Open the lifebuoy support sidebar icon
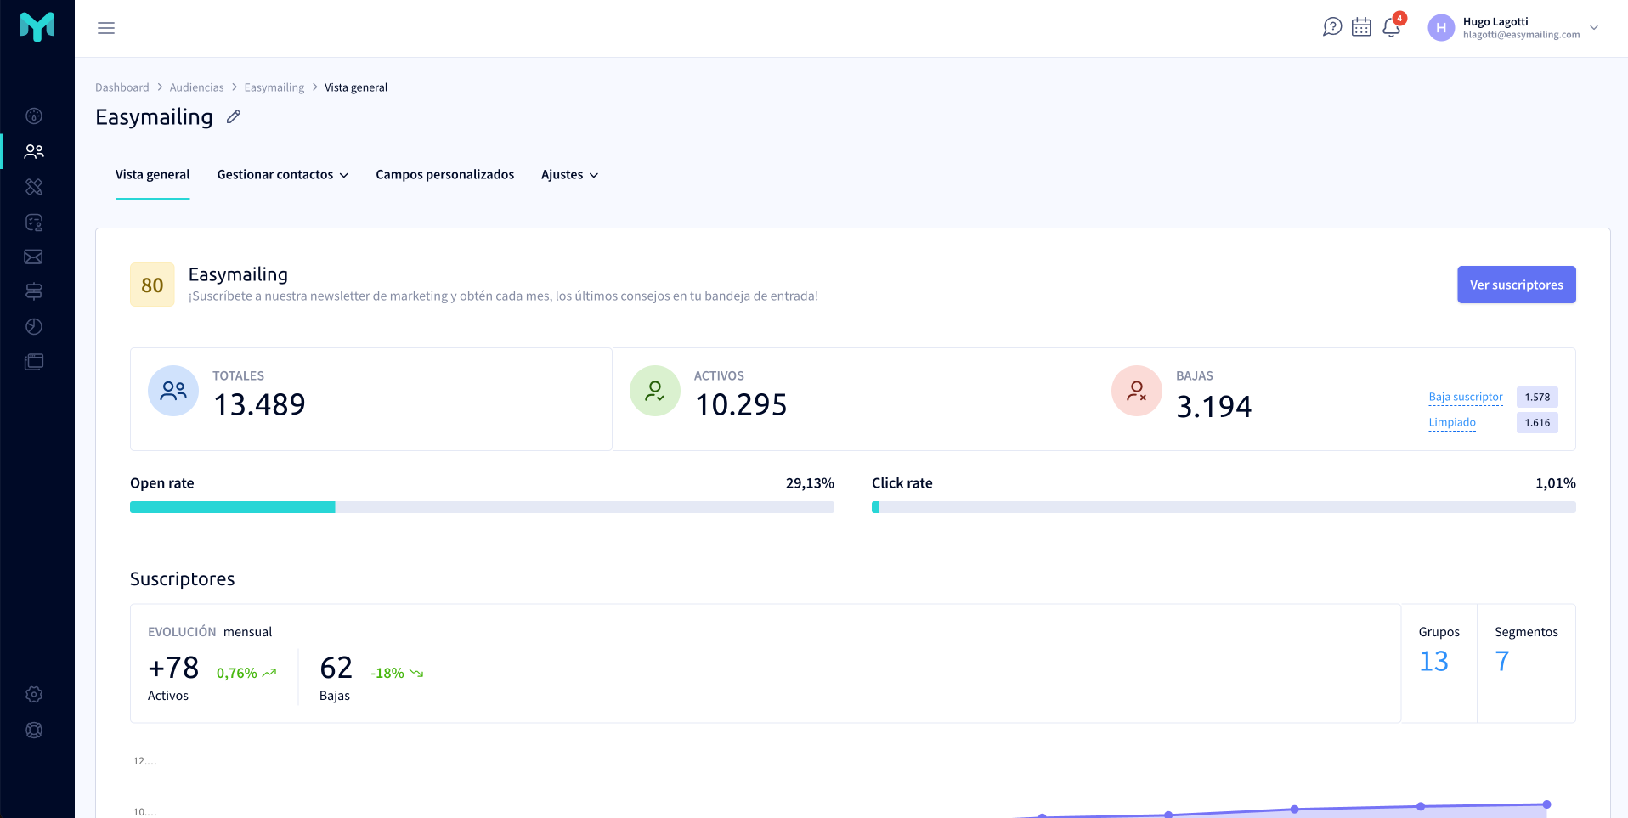 pos(34,731)
